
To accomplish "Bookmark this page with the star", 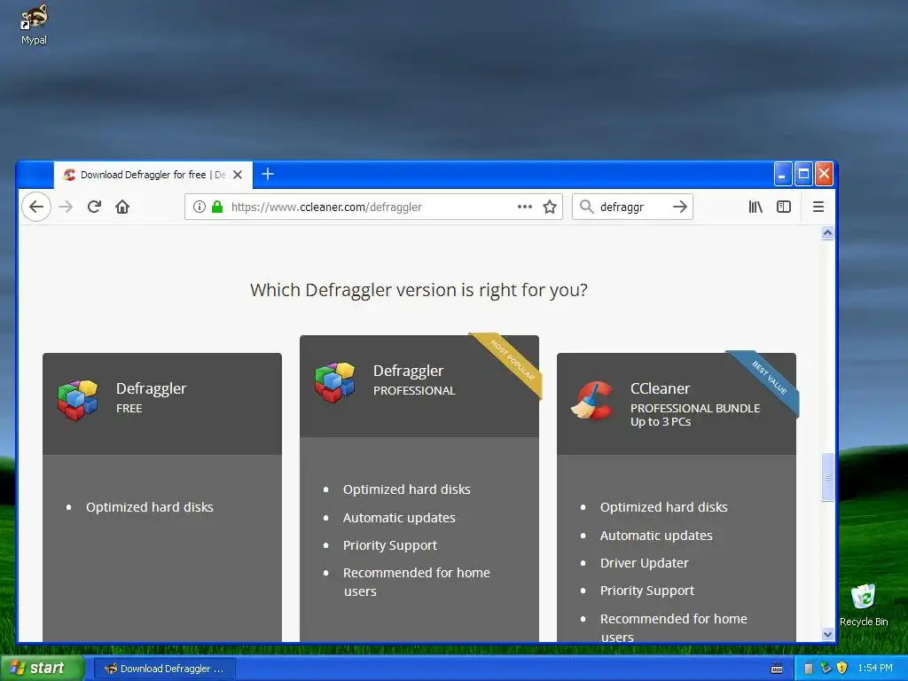I will 550,207.
